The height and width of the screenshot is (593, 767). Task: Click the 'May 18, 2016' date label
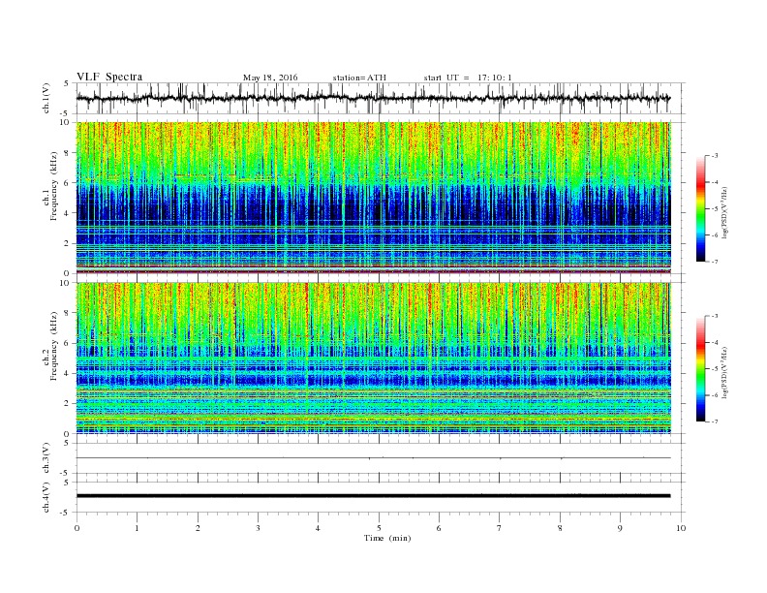coord(270,78)
